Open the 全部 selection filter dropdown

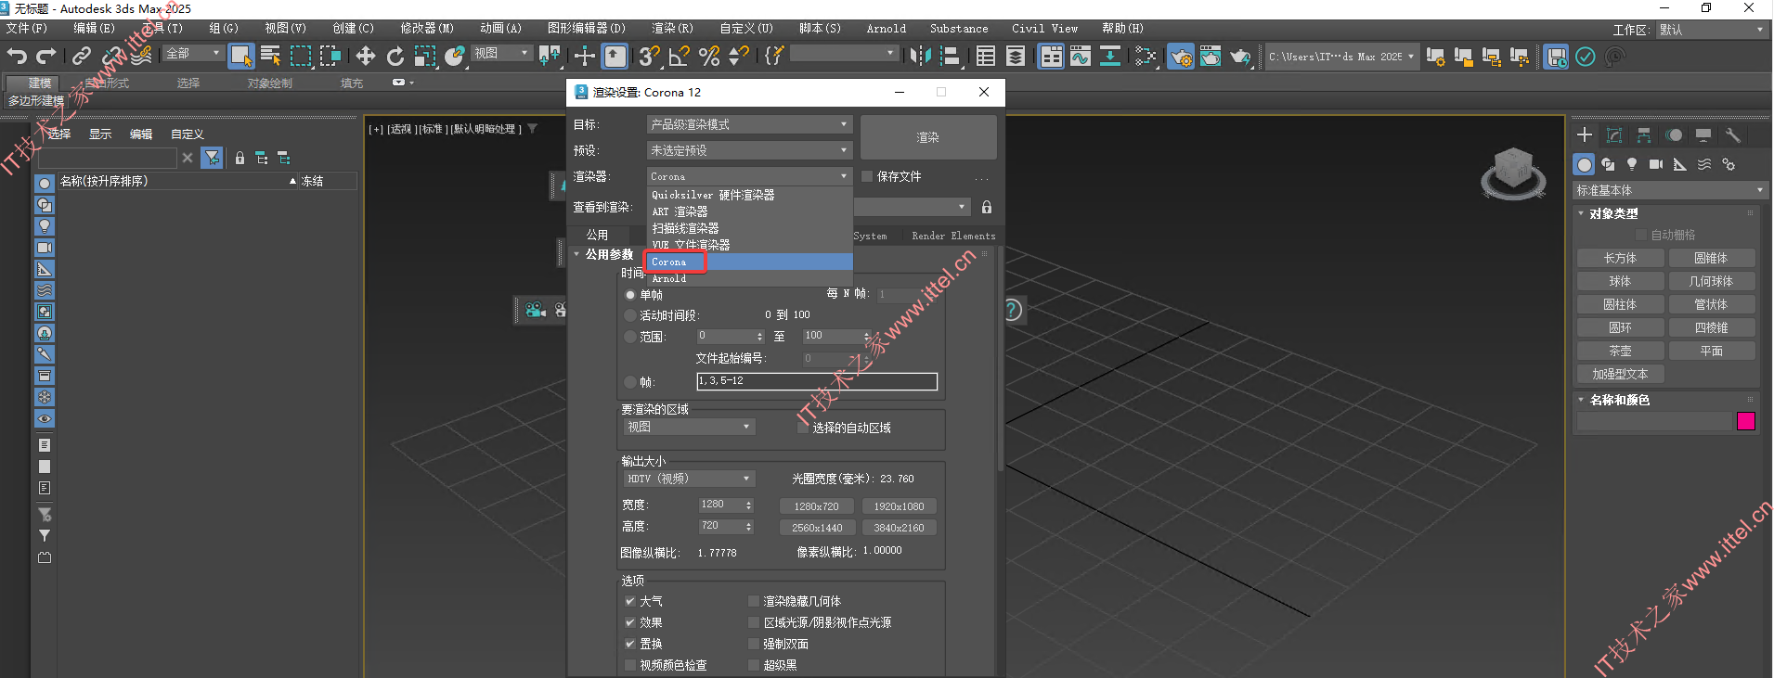(193, 54)
